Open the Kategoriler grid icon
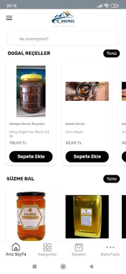 (x=47, y=247)
